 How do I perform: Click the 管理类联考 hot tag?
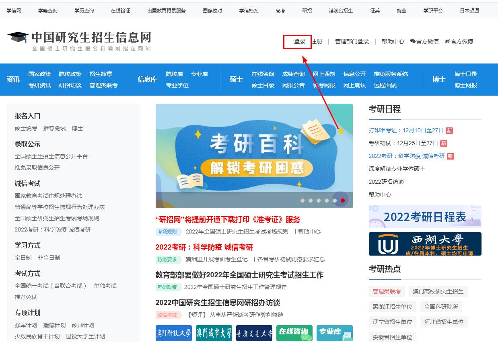(387, 291)
